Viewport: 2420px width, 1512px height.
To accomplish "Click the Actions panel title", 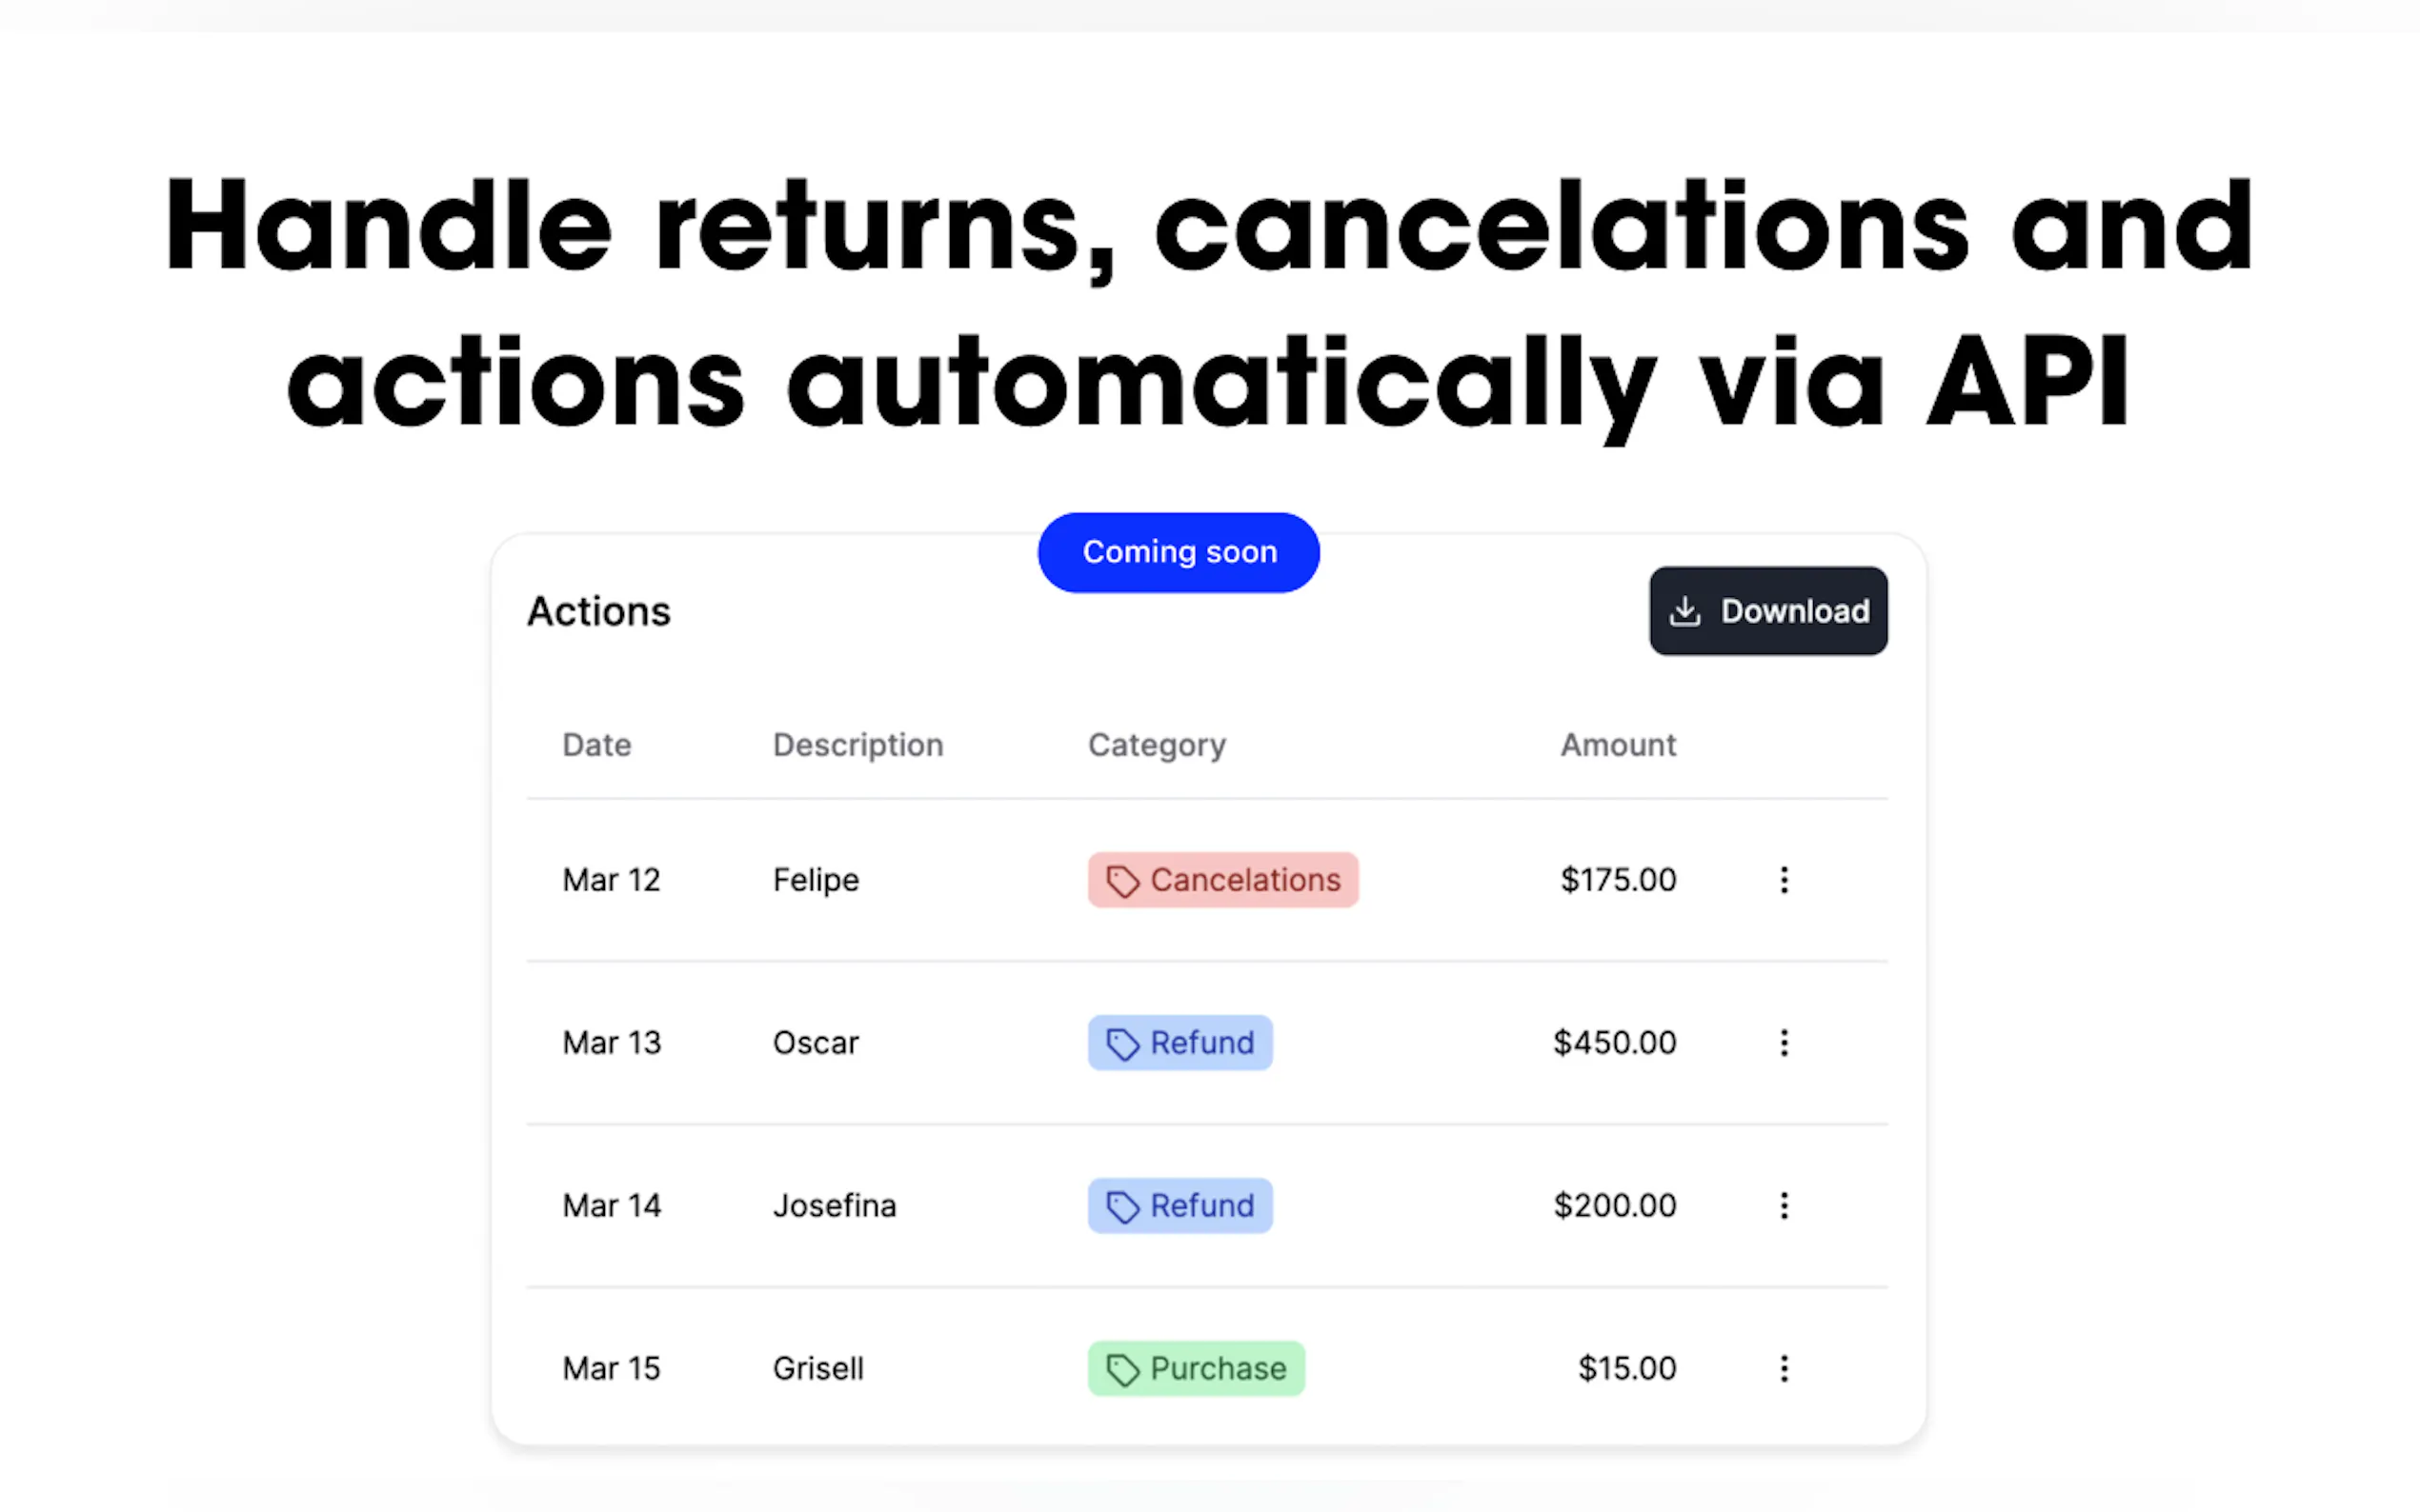I will tap(598, 612).
